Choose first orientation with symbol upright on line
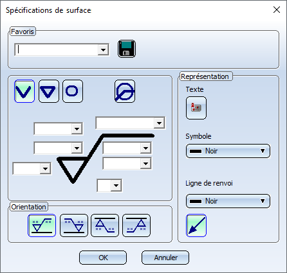 (42, 225)
